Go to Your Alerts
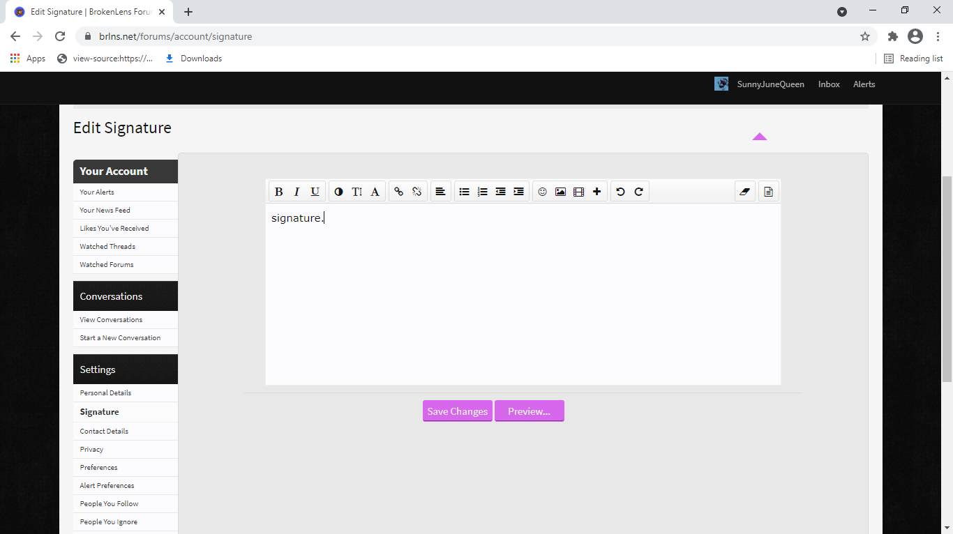The image size is (953, 534). tap(126, 192)
